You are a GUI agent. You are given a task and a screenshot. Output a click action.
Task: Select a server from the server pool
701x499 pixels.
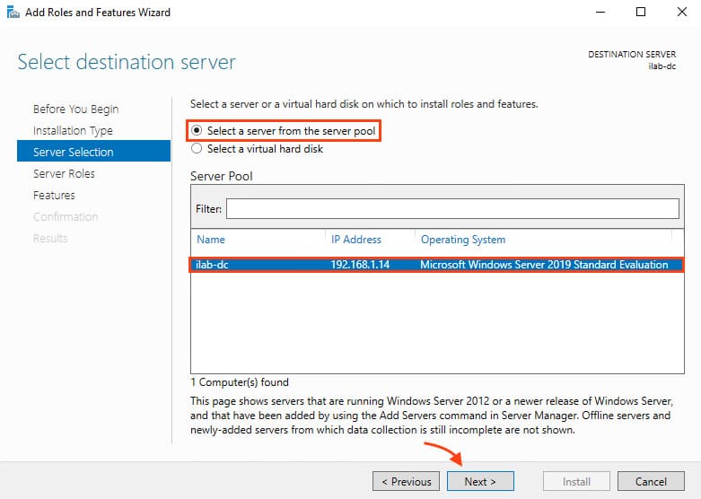(197, 131)
